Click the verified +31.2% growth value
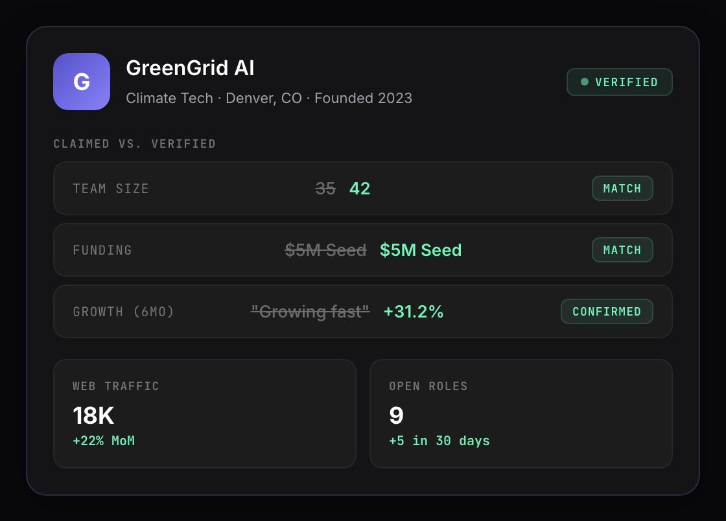The height and width of the screenshot is (521, 726). pos(414,312)
